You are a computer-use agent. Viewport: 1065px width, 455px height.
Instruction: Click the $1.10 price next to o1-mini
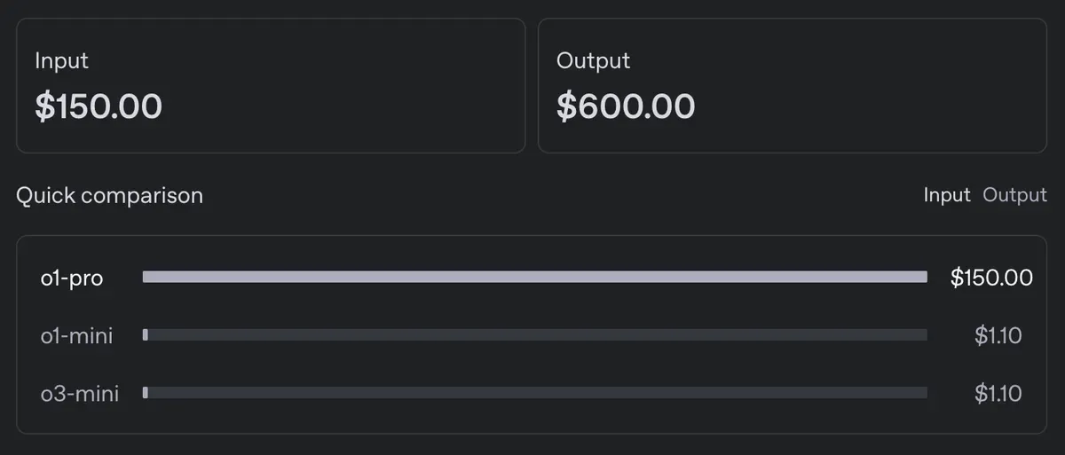pyautogui.click(x=998, y=335)
